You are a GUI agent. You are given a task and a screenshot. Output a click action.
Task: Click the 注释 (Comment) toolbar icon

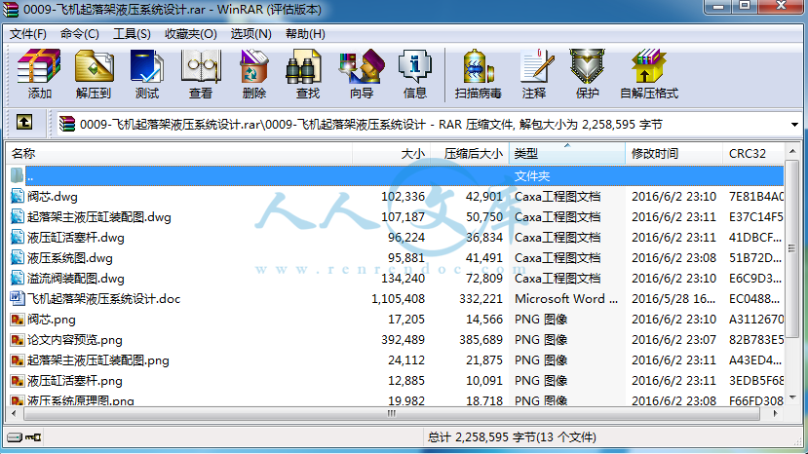coord(536,66)
